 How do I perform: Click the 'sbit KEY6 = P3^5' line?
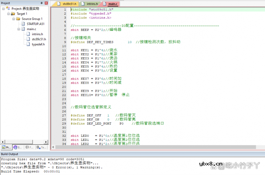pyautogui.click(x=94, y=71)
